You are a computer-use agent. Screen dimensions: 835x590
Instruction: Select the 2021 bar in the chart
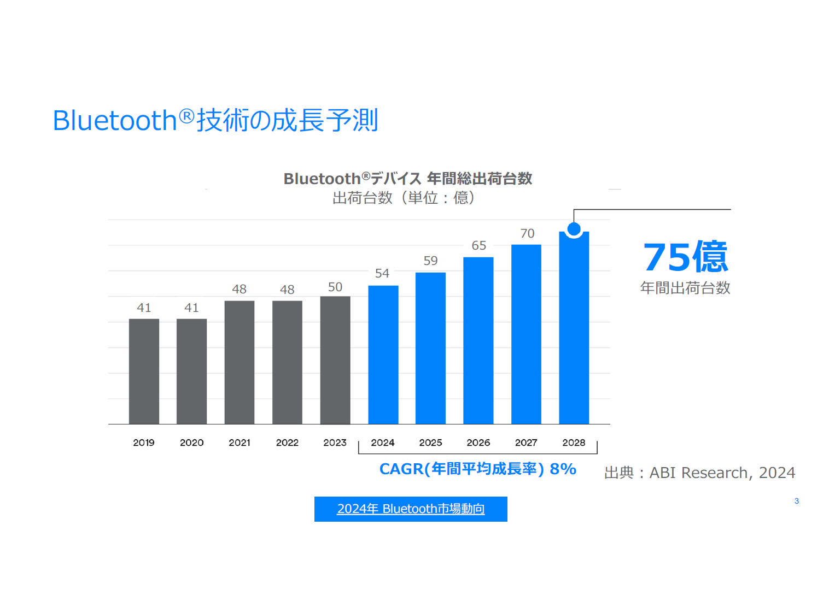tap(240, 362)
